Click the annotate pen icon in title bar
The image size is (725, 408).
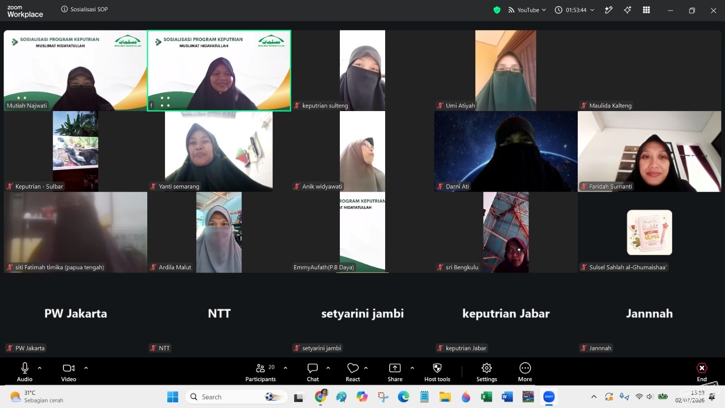609,10
